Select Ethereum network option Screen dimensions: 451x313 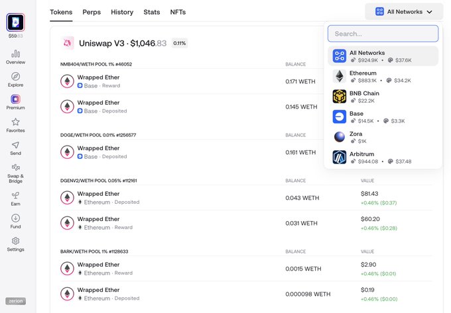pos(383,76)
